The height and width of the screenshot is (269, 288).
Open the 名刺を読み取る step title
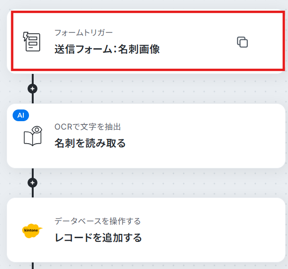click(x=90, y=143)
